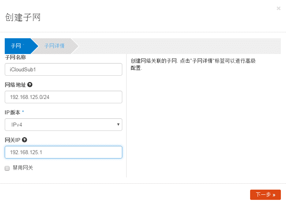
Task: Click the 下一步 button
Action: click(265, 195)
